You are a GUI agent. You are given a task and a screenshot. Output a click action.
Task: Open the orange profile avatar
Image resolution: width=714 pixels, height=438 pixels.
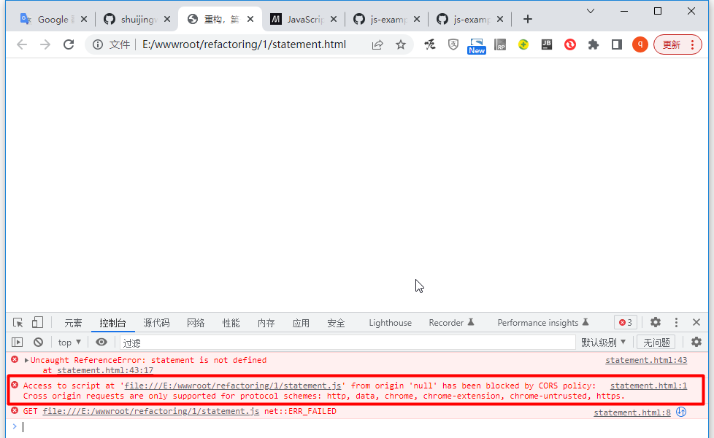[x=640, y=44]
